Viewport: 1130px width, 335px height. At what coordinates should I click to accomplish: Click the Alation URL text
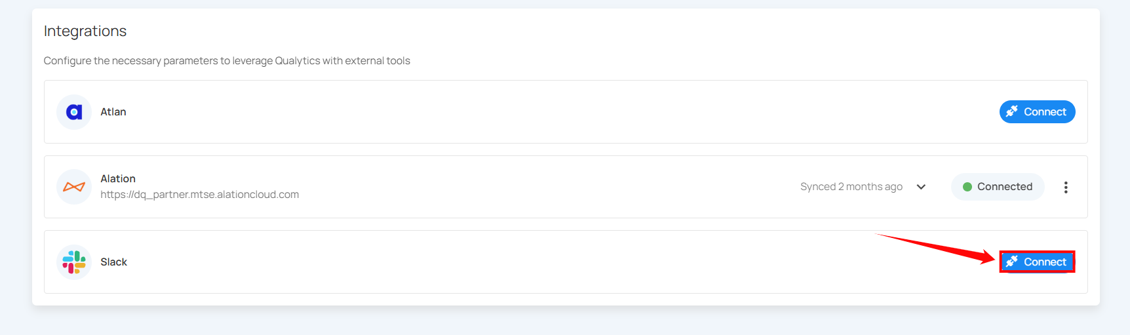point(199,195)
